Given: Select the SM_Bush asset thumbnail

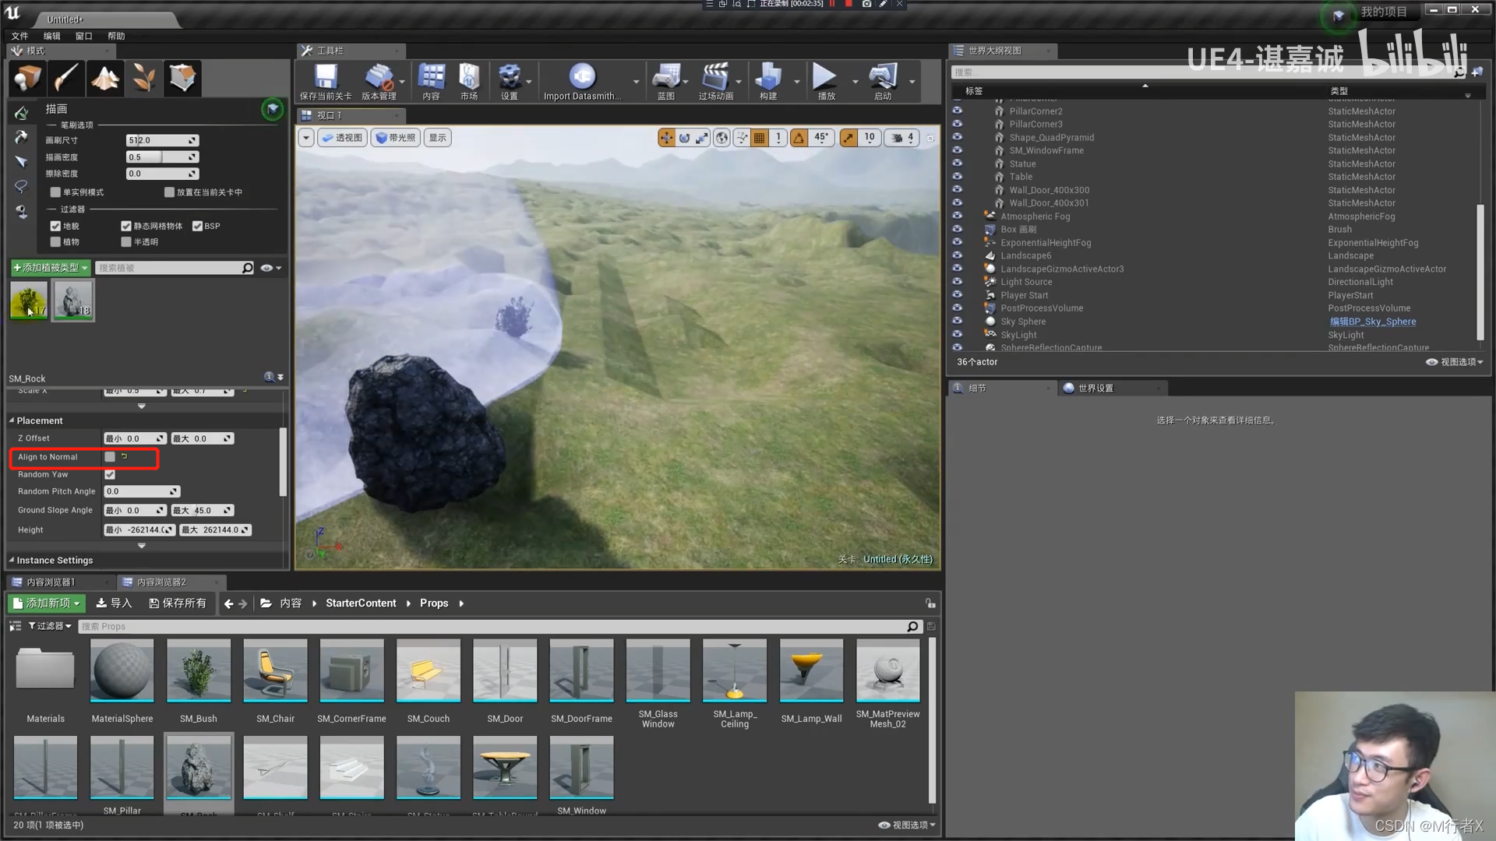Looking at the screenshot, I should 199,671.
